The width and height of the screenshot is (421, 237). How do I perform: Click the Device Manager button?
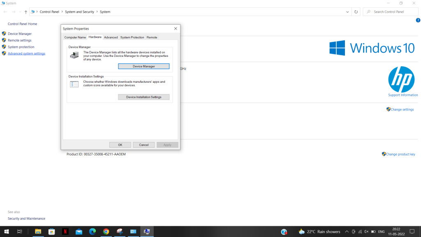[143, 66]
